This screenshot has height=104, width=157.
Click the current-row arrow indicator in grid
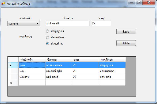pyautogui.click(x=10, y=65)
